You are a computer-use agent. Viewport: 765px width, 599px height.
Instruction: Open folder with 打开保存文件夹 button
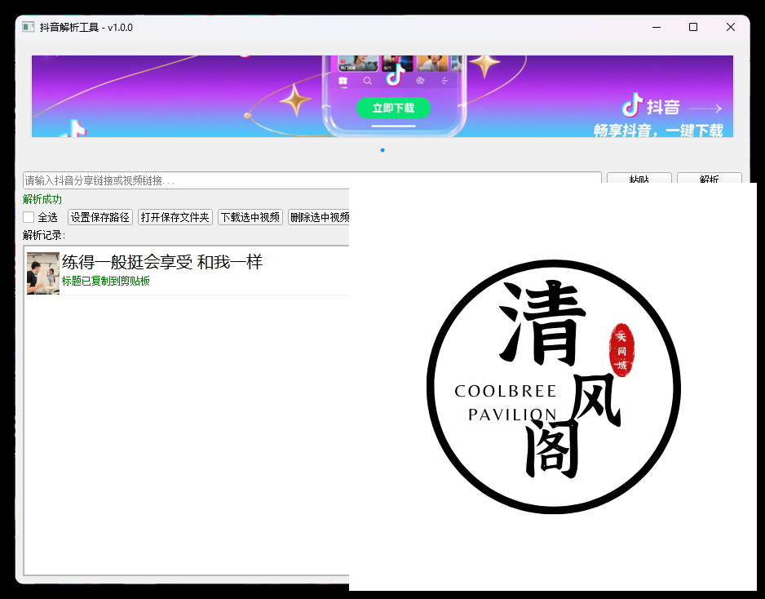(x=175, y=217)
